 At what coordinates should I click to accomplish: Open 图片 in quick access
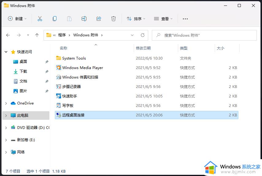pyautogui.click(x=23, y=91)
